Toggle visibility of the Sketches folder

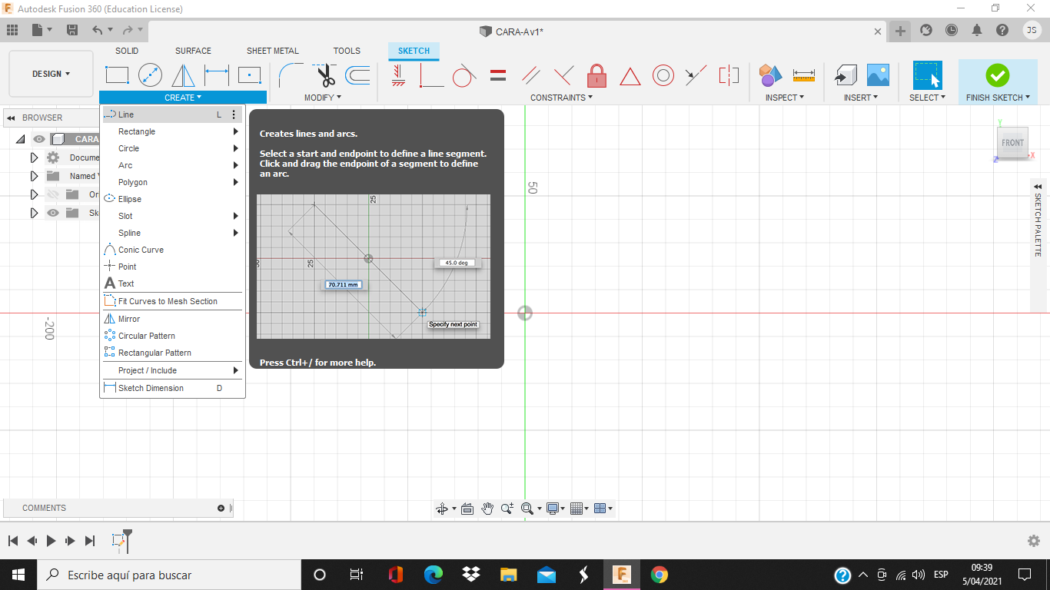pos(52,213)
